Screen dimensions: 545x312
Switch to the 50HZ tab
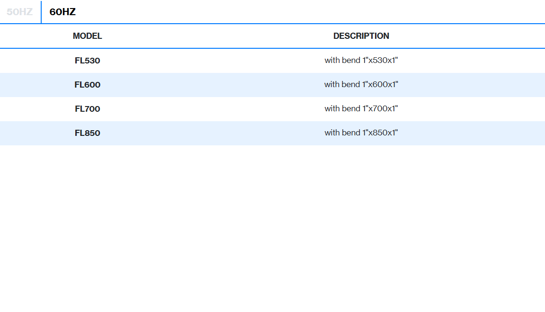tap(20, 12)
